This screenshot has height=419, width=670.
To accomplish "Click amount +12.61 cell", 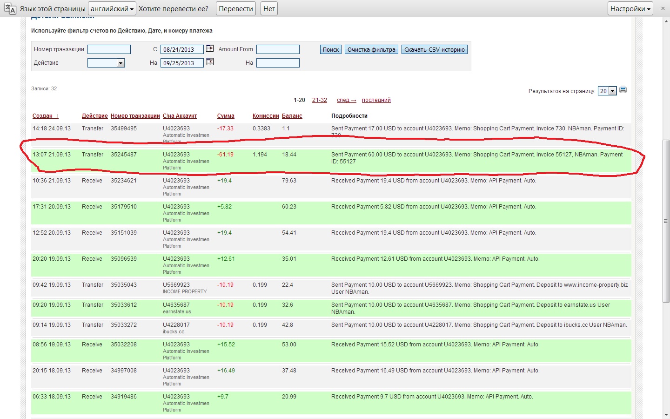I will (x=226, y=259).
